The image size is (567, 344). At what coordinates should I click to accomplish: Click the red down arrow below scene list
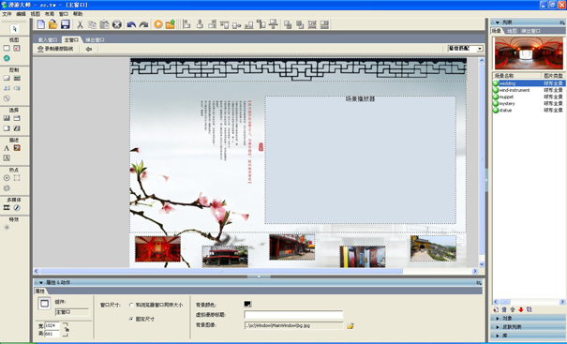(521, 309)
